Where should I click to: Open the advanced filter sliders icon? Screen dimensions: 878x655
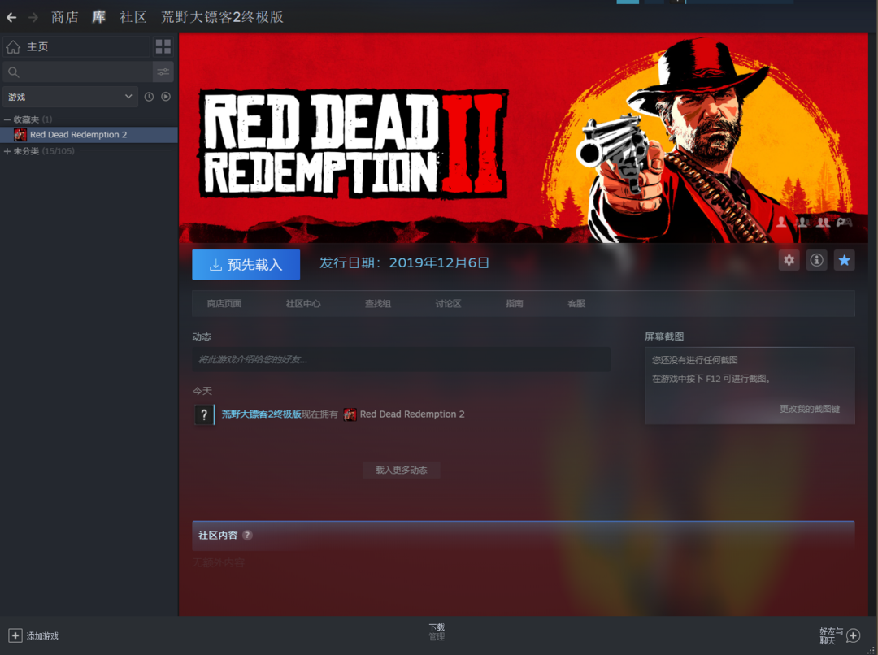tap(163, 72)
